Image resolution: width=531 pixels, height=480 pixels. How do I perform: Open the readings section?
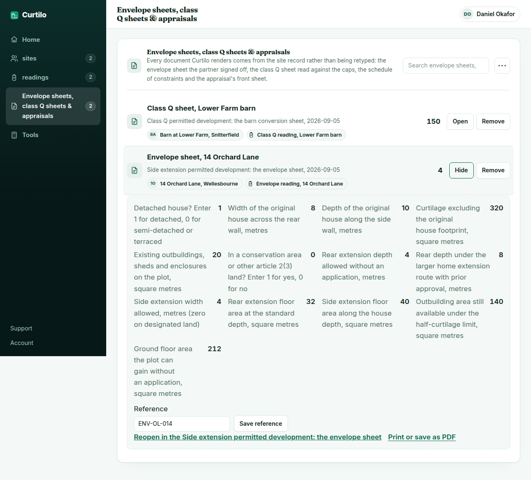pos(53,77)
